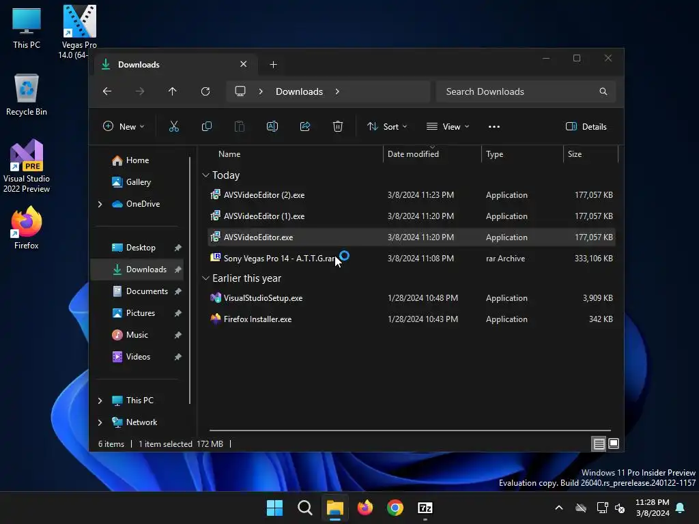699x524 pixels.
Task: Click the Cut scissors icon in toolbar
Action: [174, 126]
